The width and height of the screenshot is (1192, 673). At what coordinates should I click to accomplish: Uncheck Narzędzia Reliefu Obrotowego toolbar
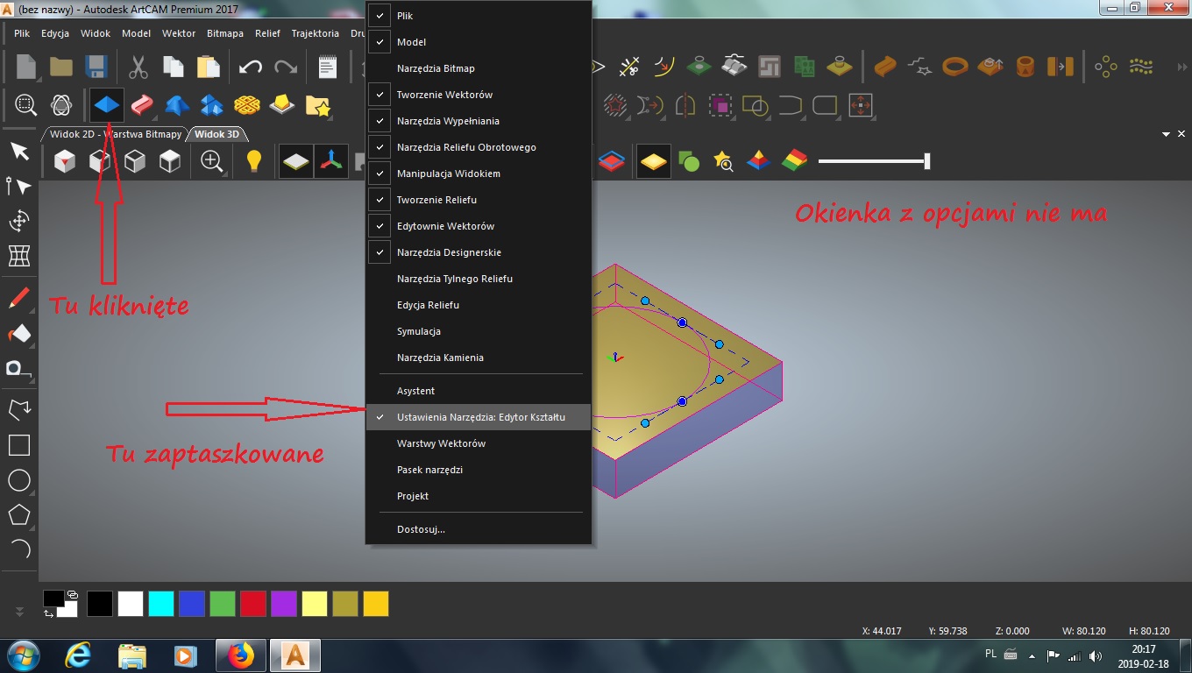pyautogui.click(x=479, y=147)
